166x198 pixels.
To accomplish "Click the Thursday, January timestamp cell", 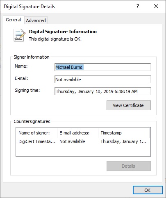I will [123, 141].
